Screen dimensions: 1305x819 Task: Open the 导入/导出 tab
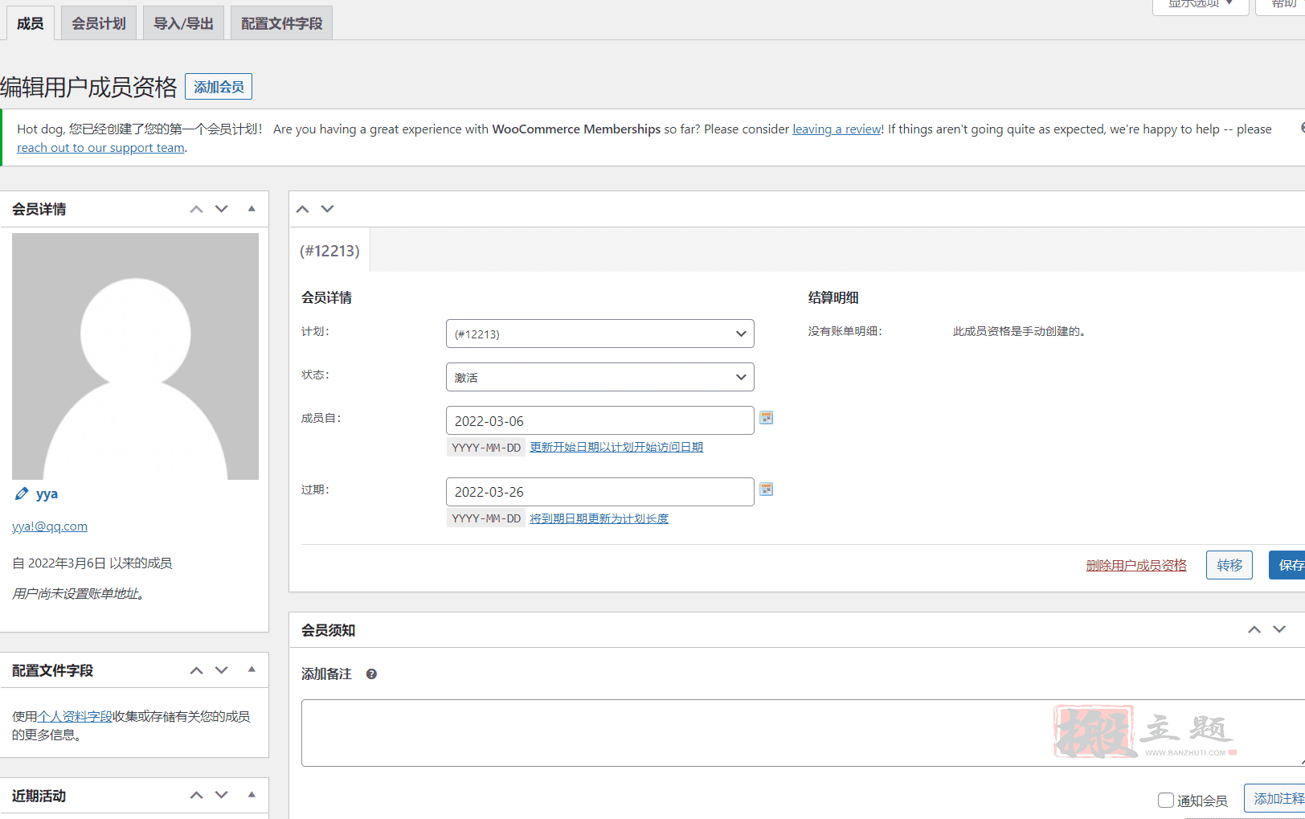[x=183, y=23]
